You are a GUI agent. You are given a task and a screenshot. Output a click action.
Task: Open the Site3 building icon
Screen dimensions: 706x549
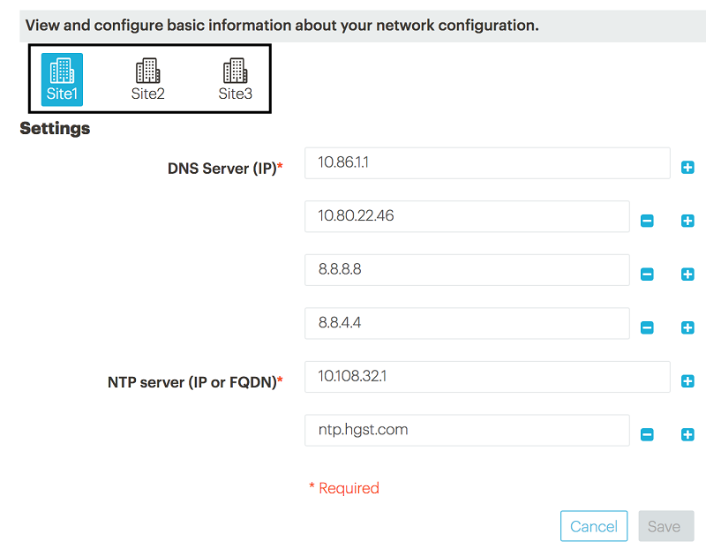(x=235, y=79)
